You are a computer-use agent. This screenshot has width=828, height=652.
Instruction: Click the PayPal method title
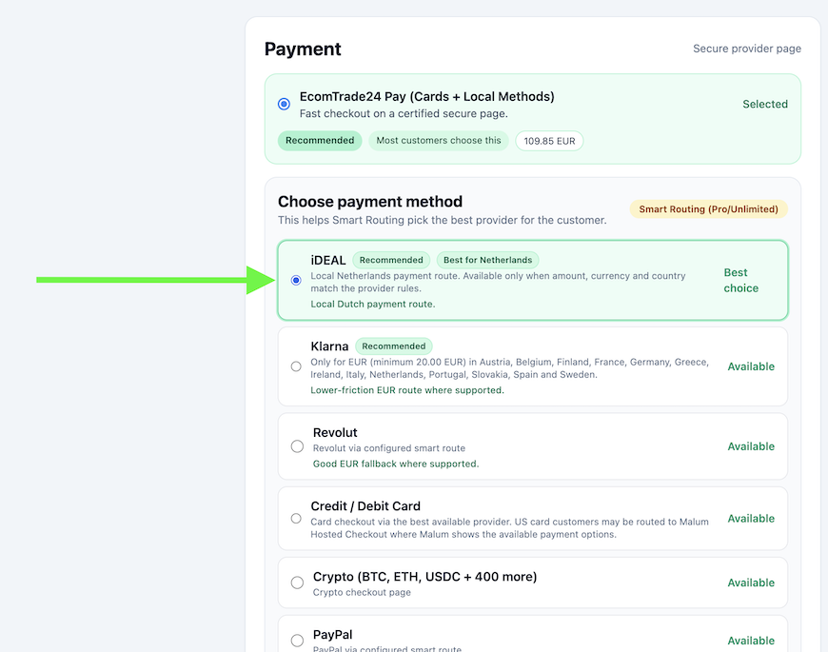[332, 635]
